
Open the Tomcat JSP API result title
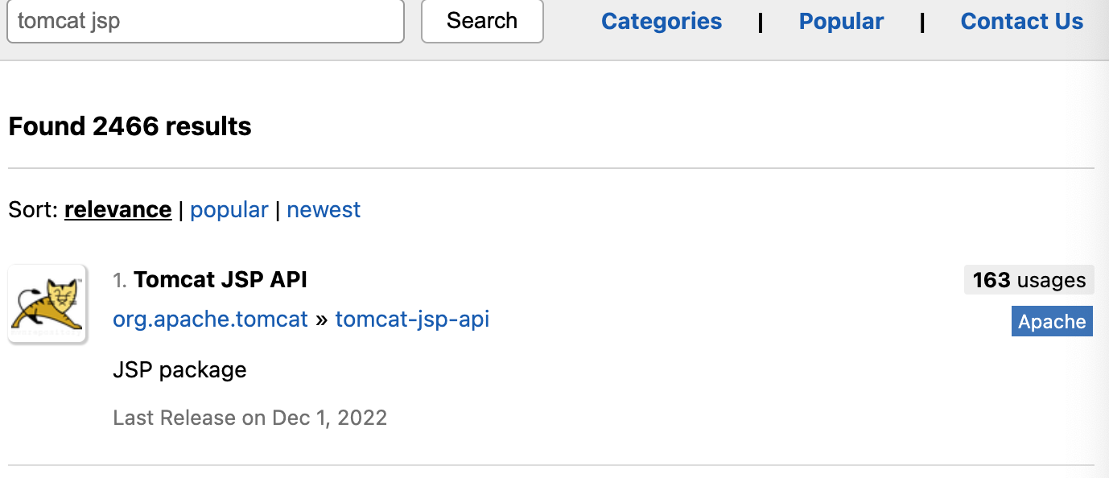[221, 279]
